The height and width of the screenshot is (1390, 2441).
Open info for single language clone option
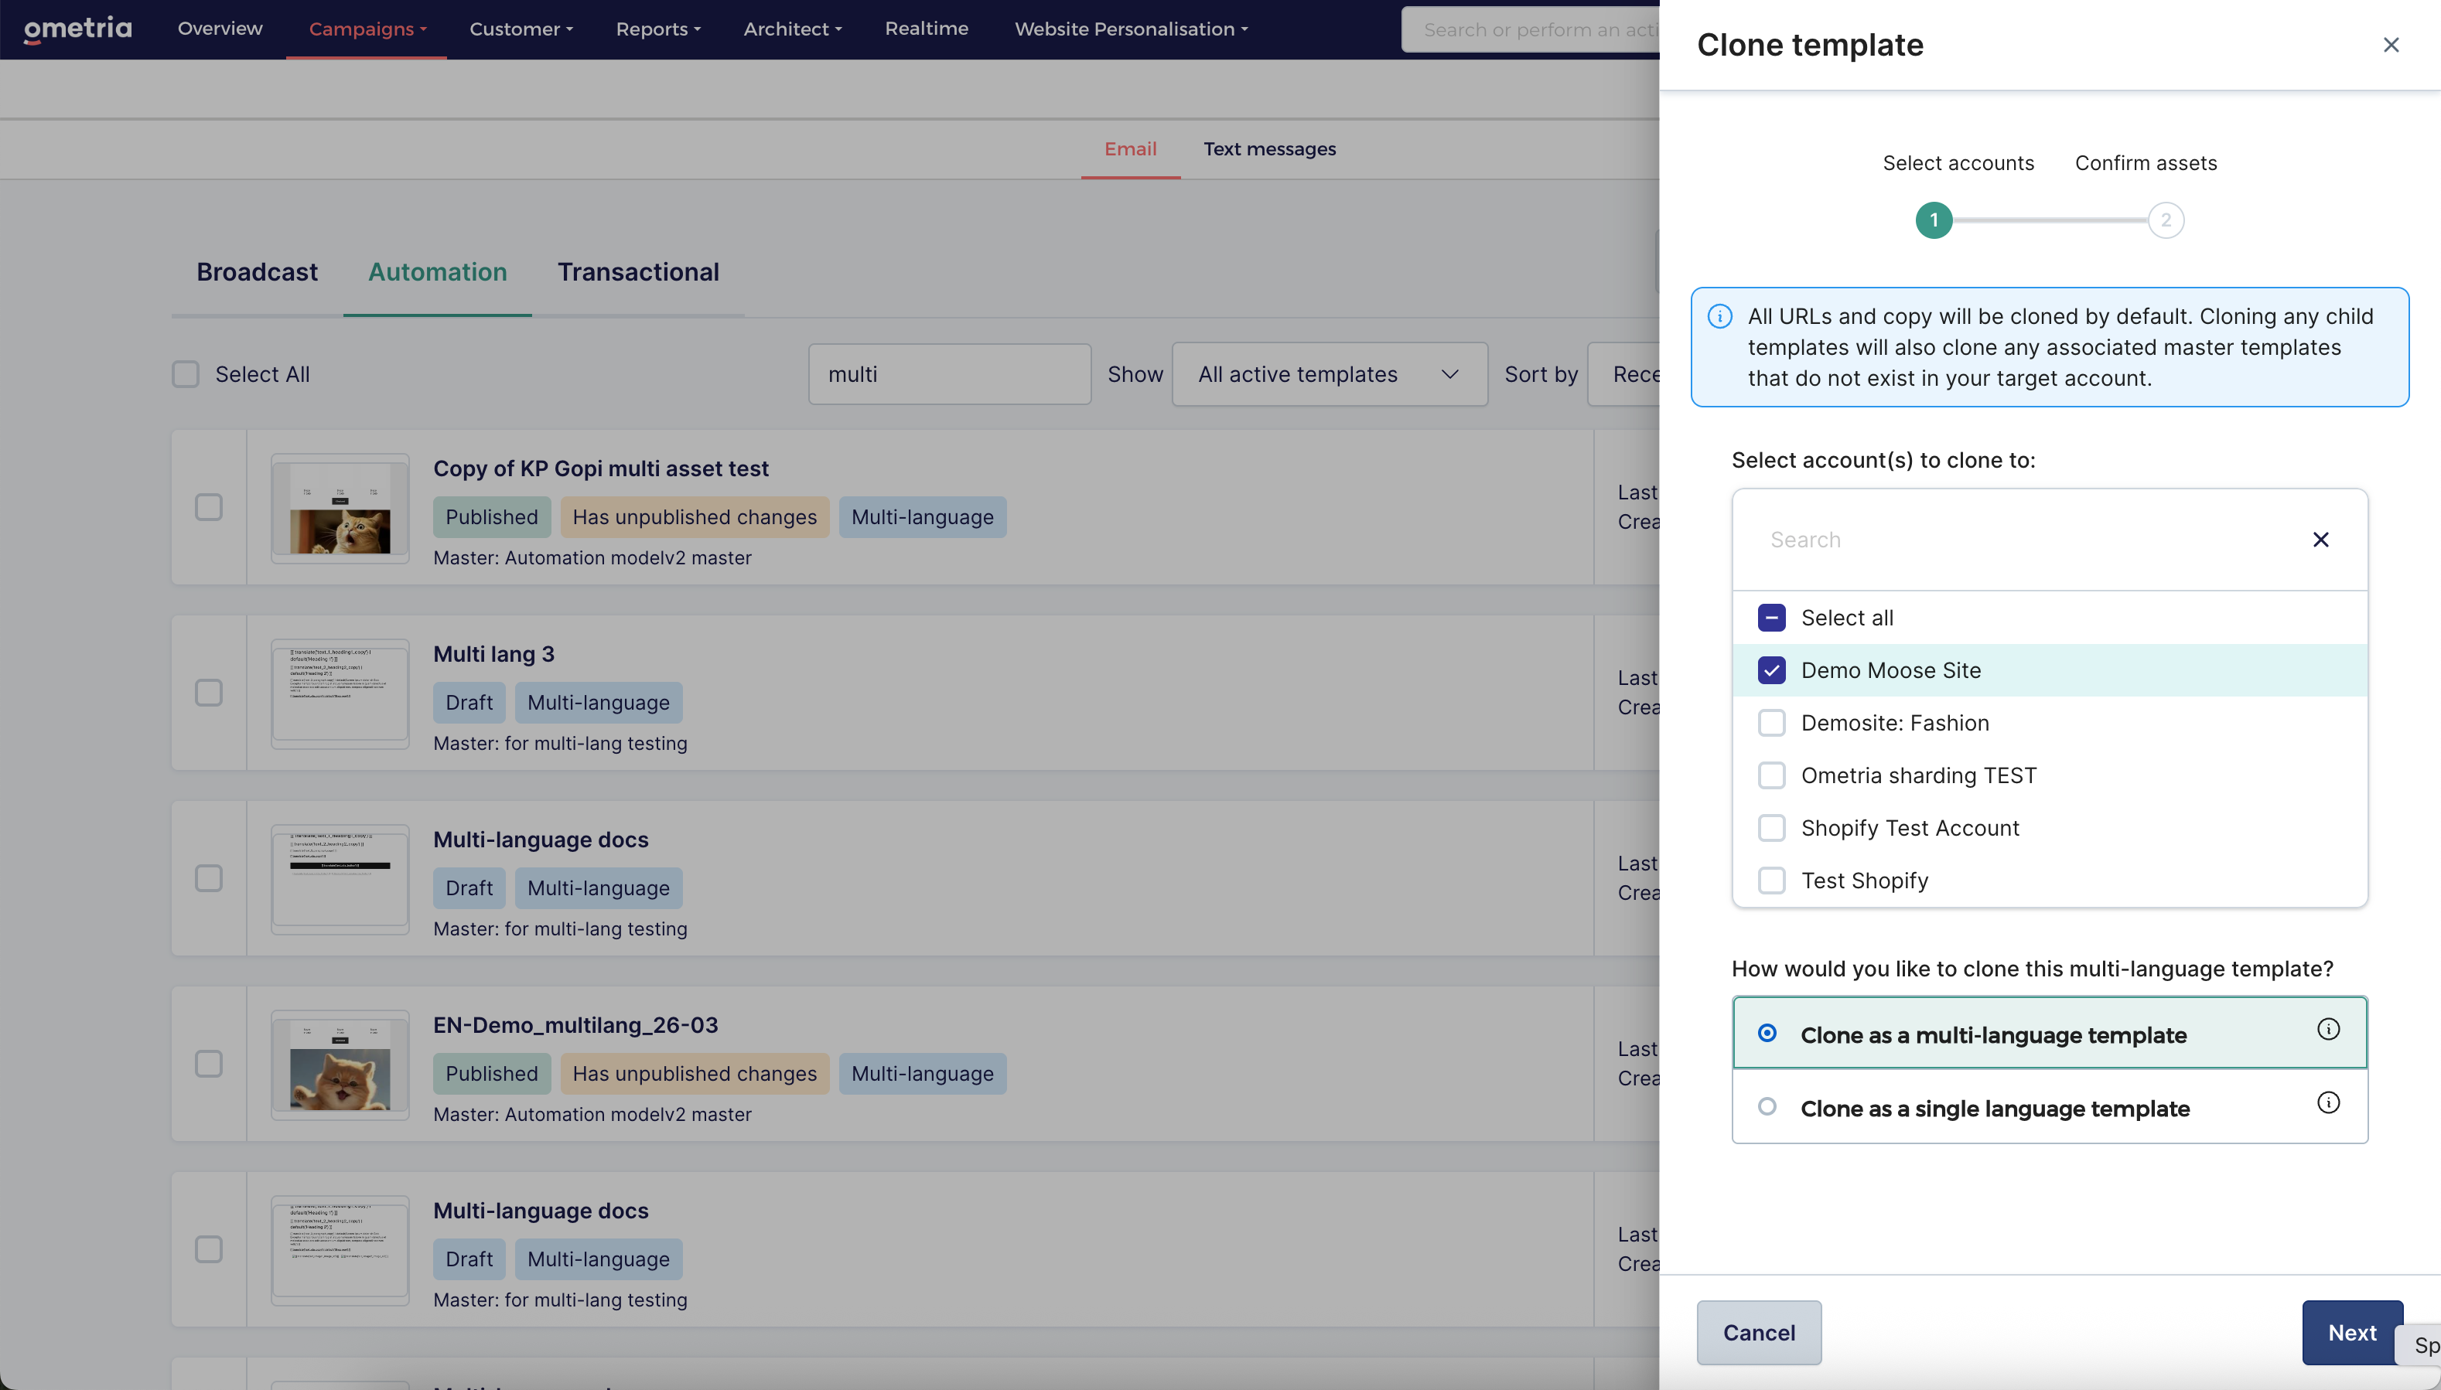point(2328,1102)
